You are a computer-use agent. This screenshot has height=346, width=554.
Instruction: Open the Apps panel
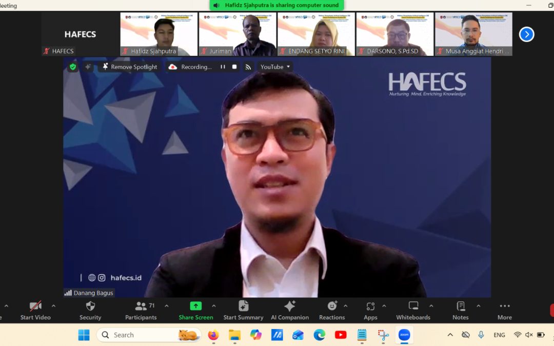[x=370, y=311]
